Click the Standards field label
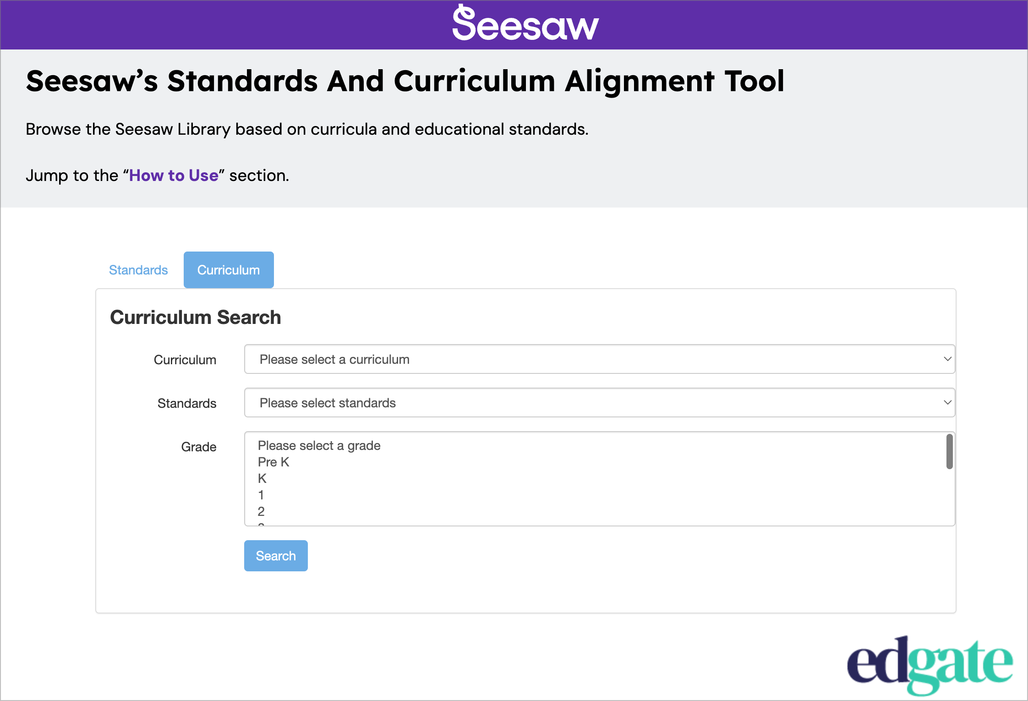The image size is (1028, 701). pyautogui.click(x=186, y=403)
